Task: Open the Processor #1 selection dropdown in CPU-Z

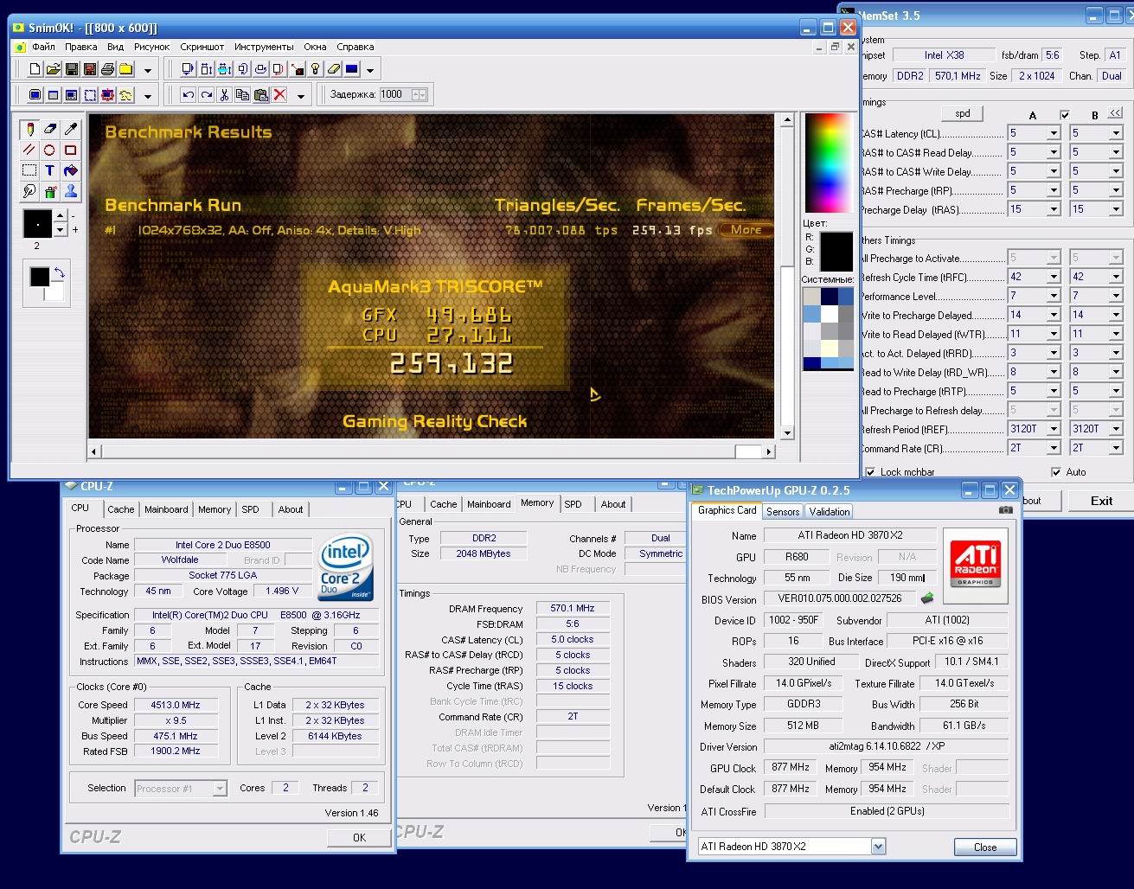Action: point(220,789)
